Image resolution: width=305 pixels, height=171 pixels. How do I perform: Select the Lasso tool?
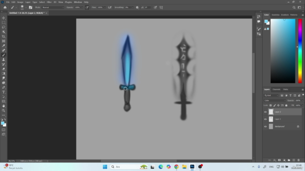click(3, 27)
